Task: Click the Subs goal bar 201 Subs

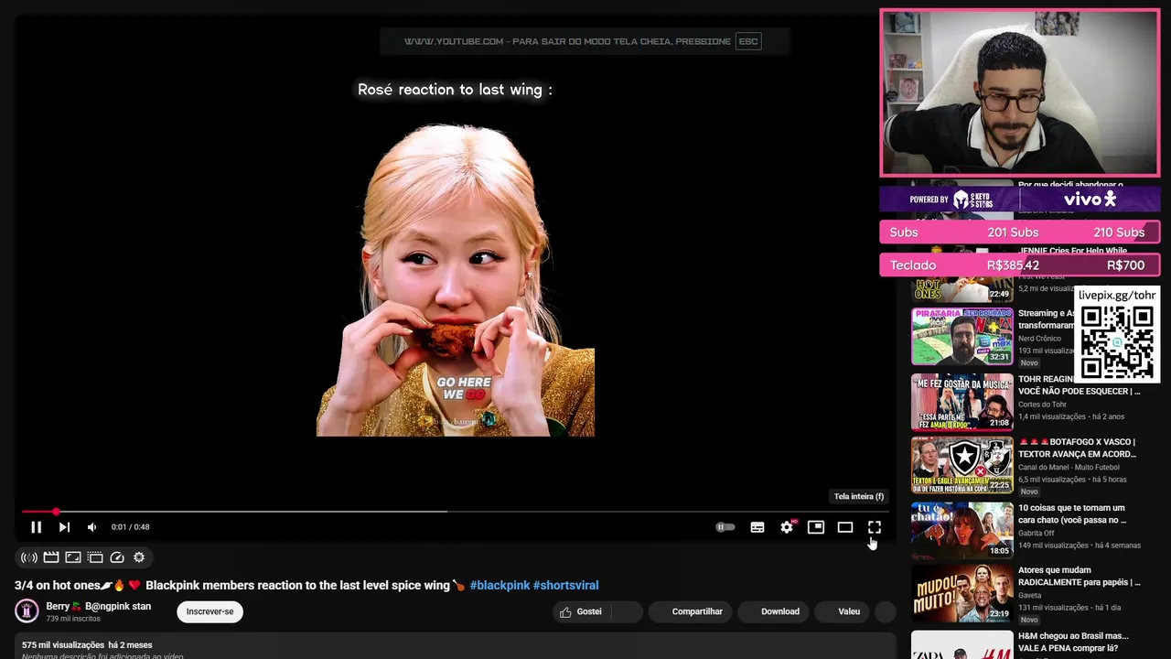Action: pos(1019,232)
